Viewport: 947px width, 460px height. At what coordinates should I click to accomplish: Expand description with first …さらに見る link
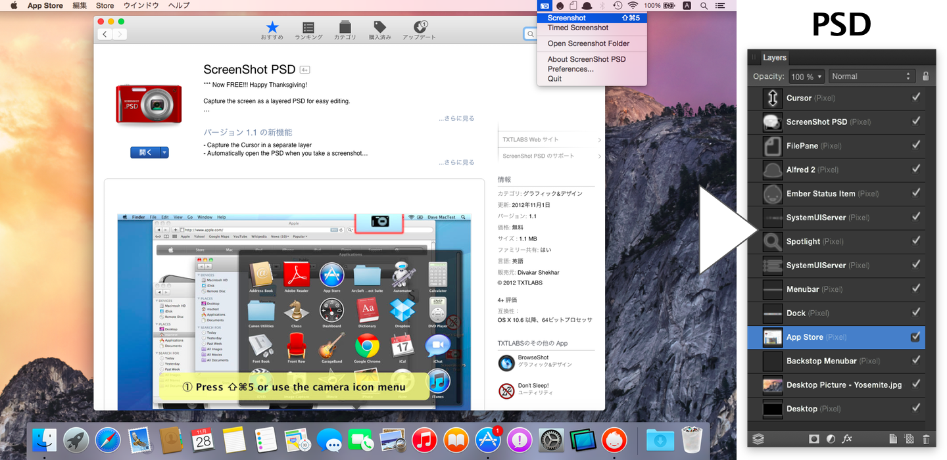click(456, 118)
